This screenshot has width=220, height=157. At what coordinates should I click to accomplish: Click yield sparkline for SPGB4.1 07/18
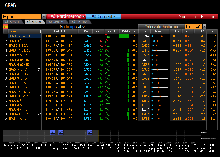(x=108, y=114)
